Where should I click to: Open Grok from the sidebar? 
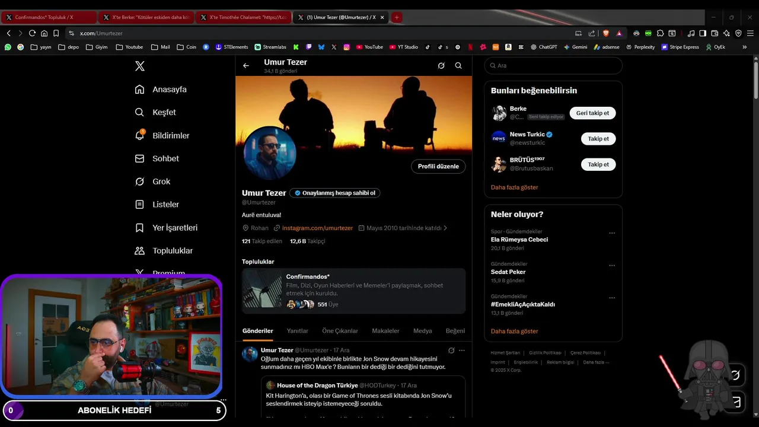point(152,181)
